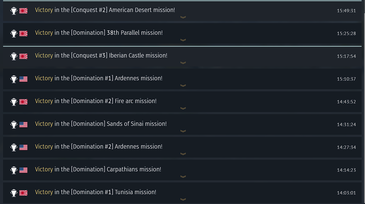The image size is (365, 204).
Task: Click trophy icon of Sands of Sinai victory
Action: pyautogui.click(x=14, y=125)
